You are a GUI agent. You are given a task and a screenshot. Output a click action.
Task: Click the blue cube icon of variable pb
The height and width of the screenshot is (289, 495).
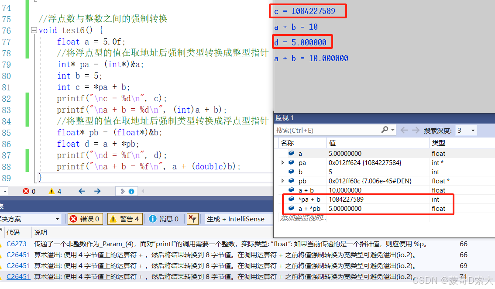click(x=292, y=181)
